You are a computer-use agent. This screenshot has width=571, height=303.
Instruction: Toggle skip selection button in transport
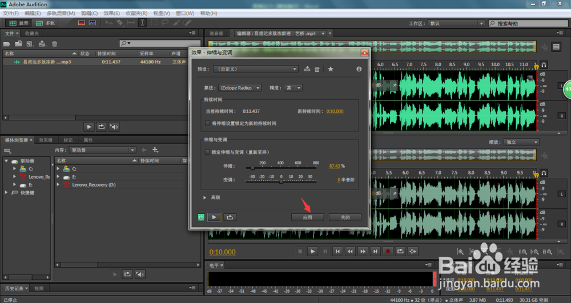pyautogui.click(x=413, y=251)
